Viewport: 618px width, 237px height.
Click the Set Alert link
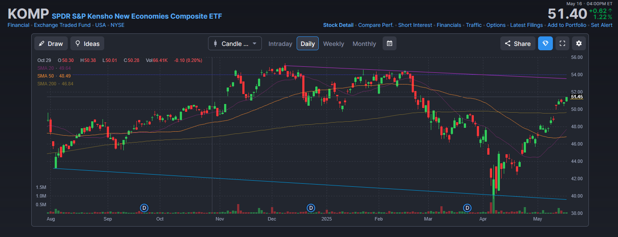[601, 25]
